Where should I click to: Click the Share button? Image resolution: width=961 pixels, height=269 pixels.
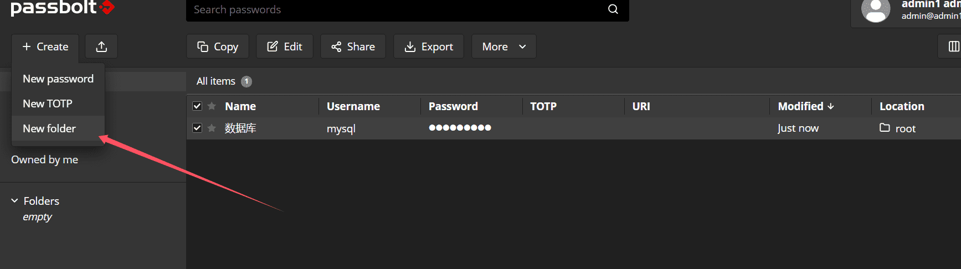[x=353, y=46]
